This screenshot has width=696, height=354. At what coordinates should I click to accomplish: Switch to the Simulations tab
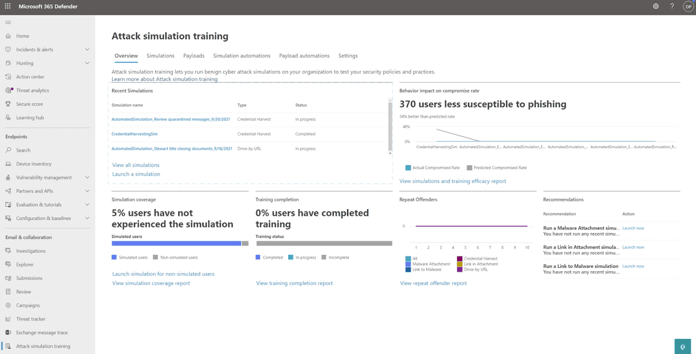pos(160,56)
